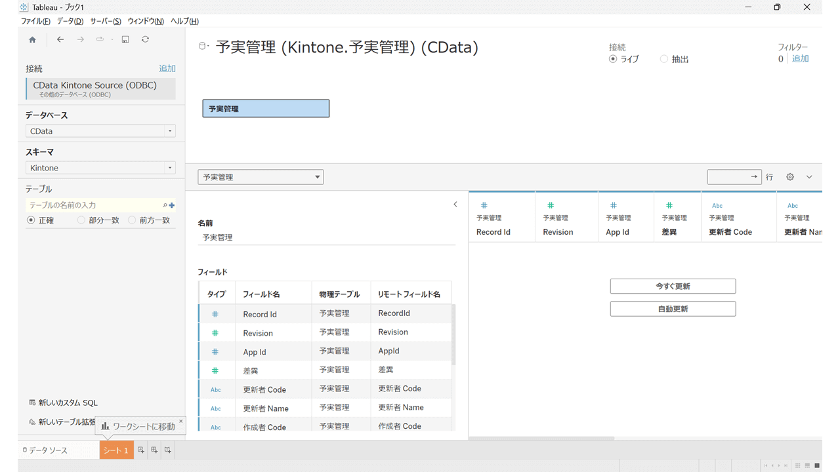
Task: Click type icon in App Id field row
Action: click(215, 352)
